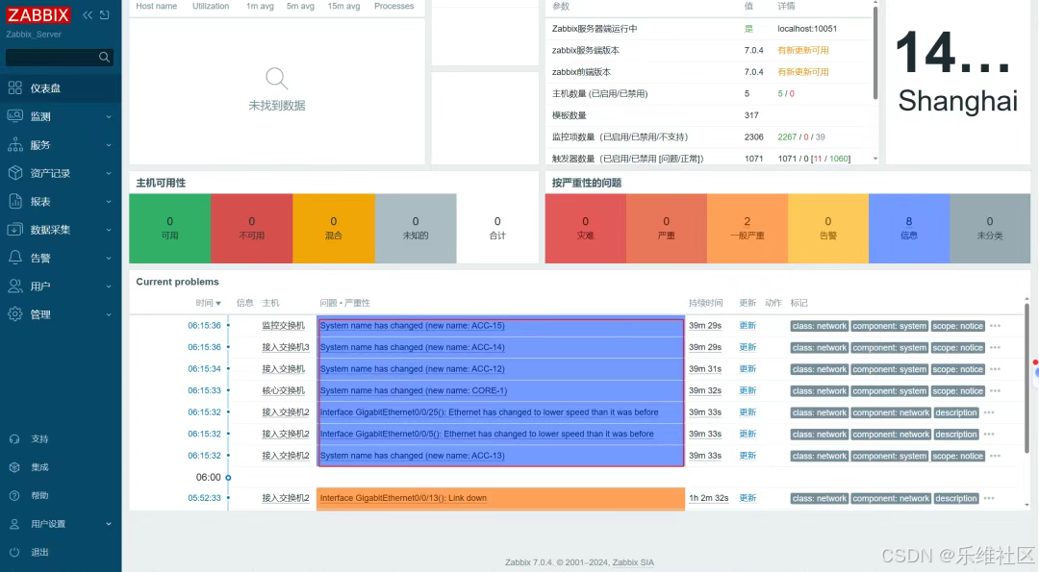This screenshot has height=572, width=1039.
Task: Click the 服务 services tree icon
Action: [15, 145]
